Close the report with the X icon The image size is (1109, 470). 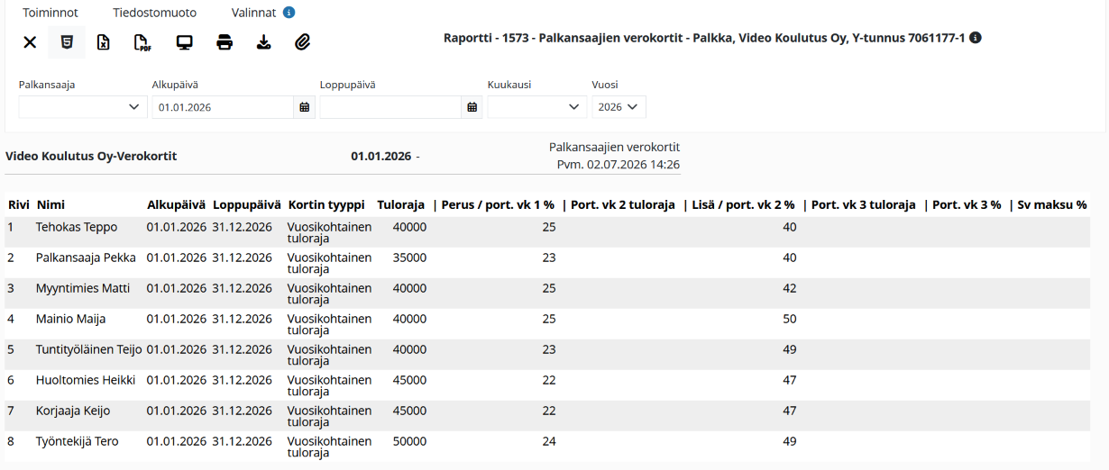click(30, 42)
